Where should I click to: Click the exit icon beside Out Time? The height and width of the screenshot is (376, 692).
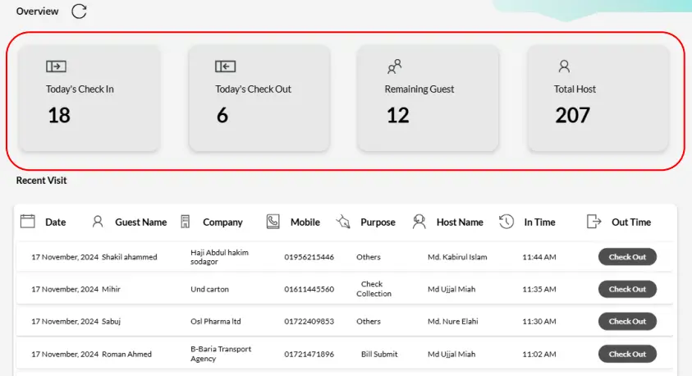pyautogui.click(x=594, y=222)
